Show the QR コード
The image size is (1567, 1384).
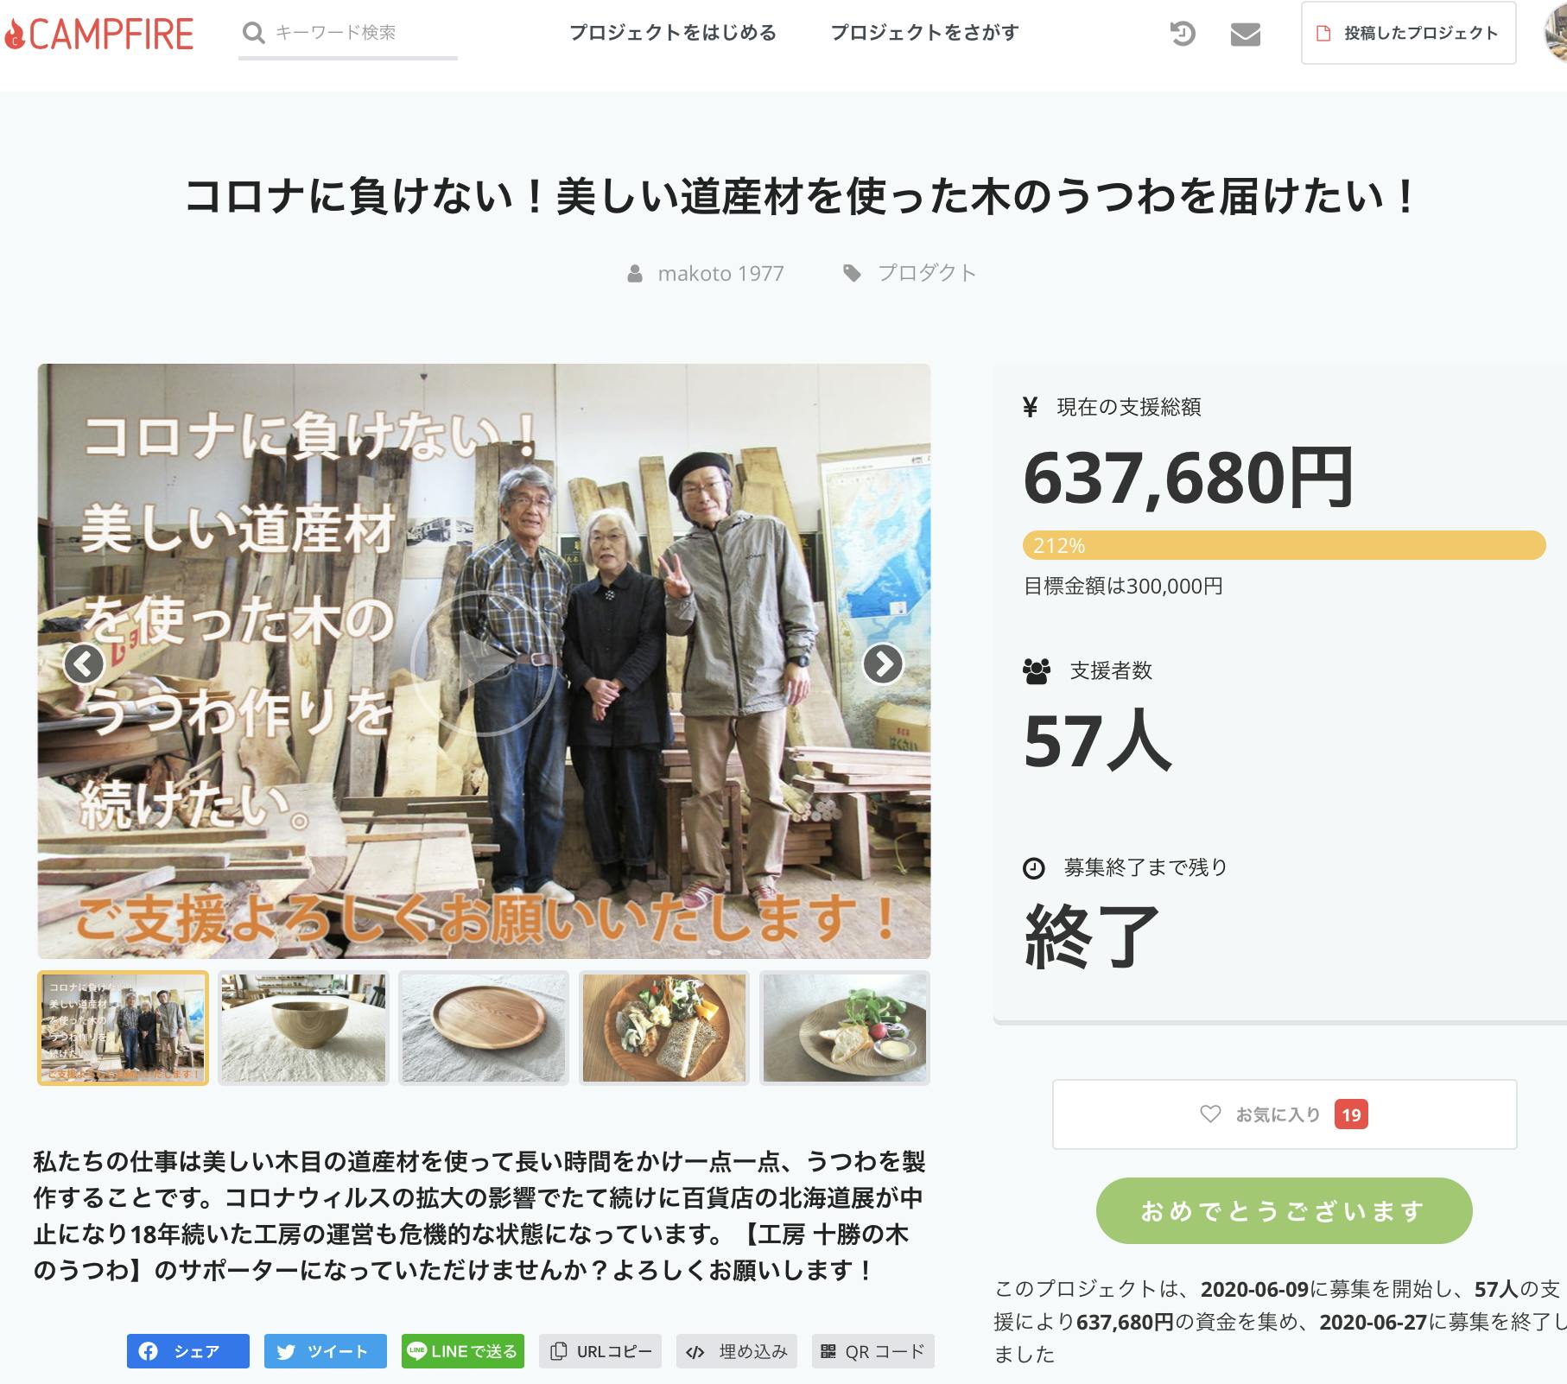coord(873,1351)
